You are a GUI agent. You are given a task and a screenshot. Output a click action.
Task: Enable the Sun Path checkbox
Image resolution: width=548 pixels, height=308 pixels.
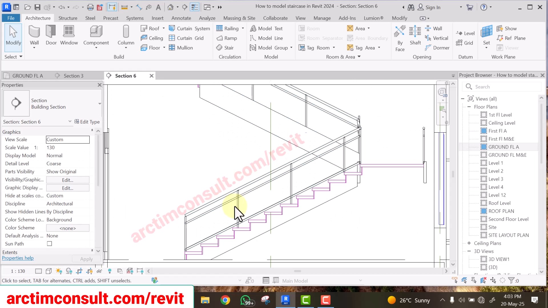click(x=49, y=244)
